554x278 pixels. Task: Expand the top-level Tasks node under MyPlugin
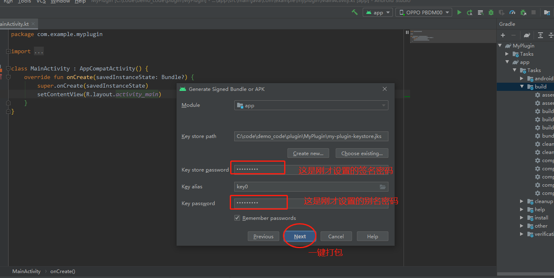point(507,54)
